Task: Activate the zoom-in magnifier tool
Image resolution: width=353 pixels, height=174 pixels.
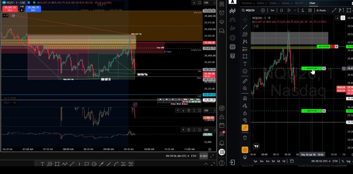Action: pyautogui.click(x=245, y=88)
